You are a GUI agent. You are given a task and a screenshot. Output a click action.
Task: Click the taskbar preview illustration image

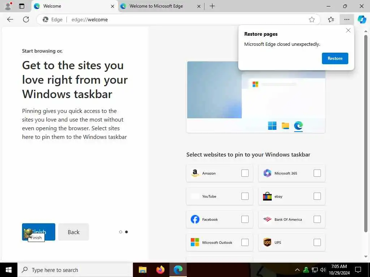pos(256,97)
